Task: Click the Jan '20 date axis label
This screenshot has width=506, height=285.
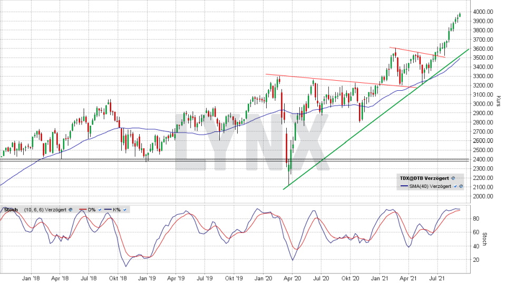Action: (263, 278)
